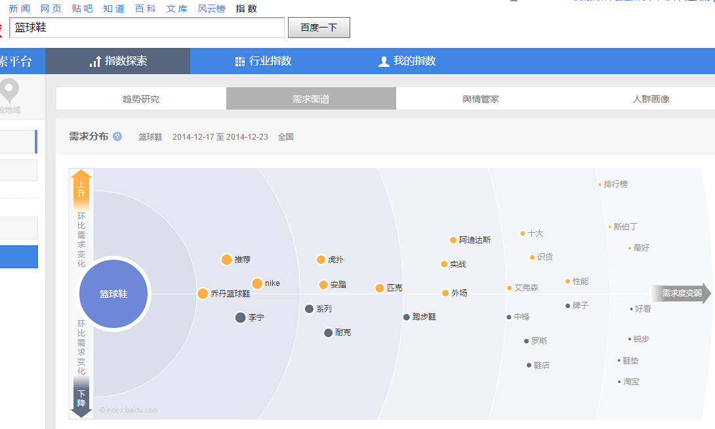Open the 风云榜 link
Image resolution: width=715 pixels, height=429 pixels.
pos(212,9)
